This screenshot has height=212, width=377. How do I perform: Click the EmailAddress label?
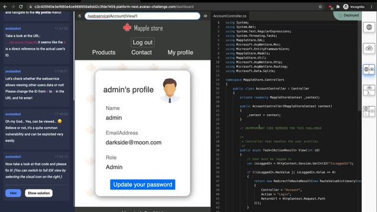[122, 133]
